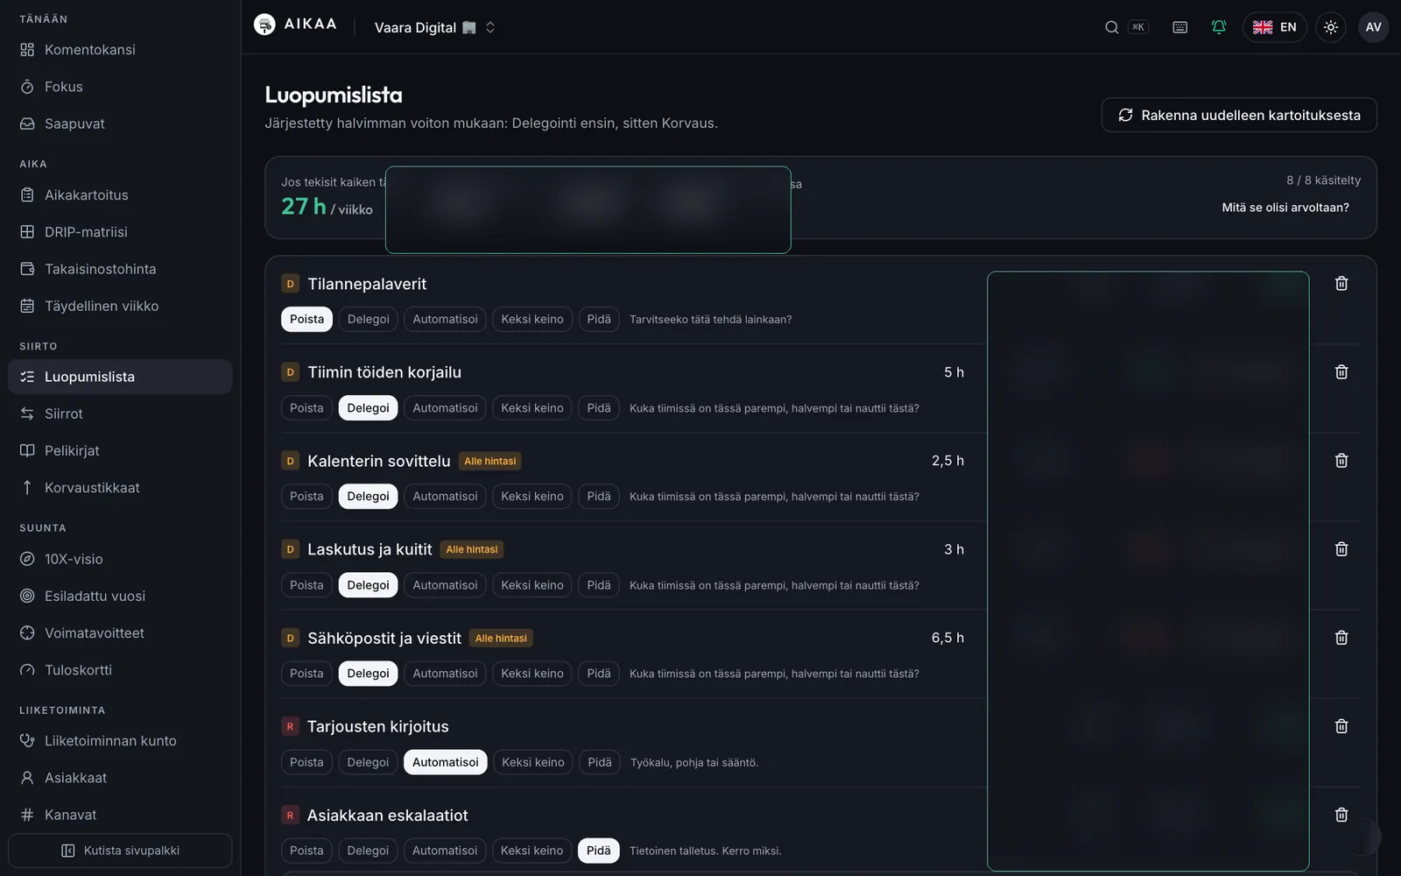Open 10X-visio in the sidebar
1401x876 pixels.
tap(120, 559)
